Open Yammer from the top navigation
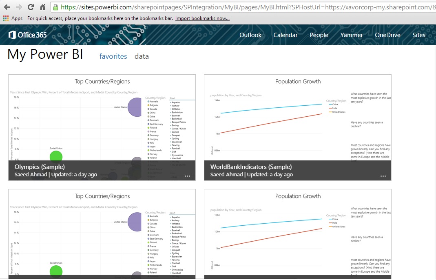The height and width of the screenshot is (280, 436). click(x=351, y=35)
